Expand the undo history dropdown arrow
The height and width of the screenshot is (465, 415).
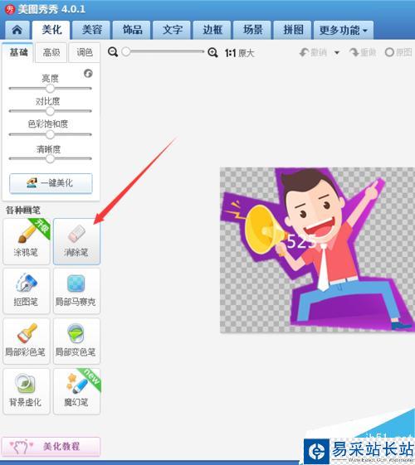pyautogui.click(x=337, y=53)
